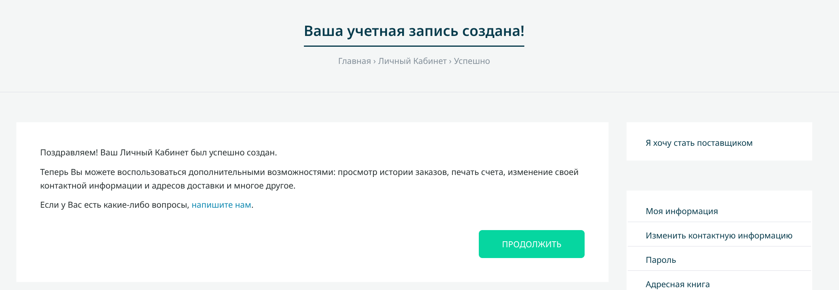Click the dark underline beneath page heading
The image size is (839, 290).
414,46
